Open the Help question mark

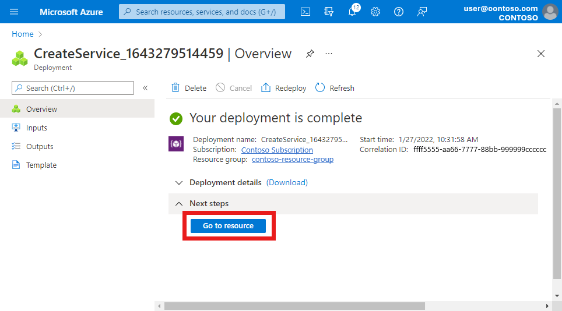tap(399, 12)
